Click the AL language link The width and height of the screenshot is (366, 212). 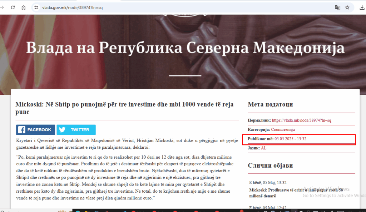263,148
